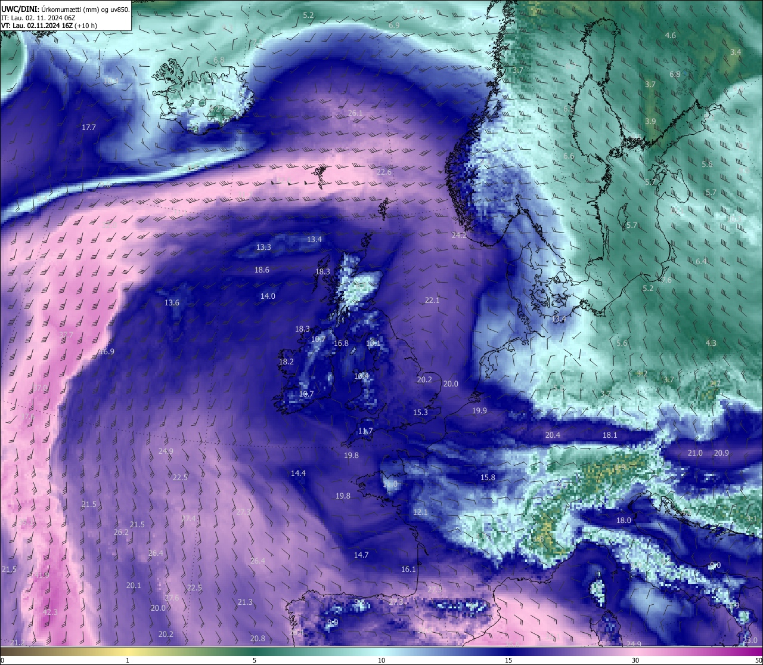763x665 pixels.
Task: Click the 'VT: Lau. 02.11.2024 16Z (+10 h)' line
Action: [49, 26]
